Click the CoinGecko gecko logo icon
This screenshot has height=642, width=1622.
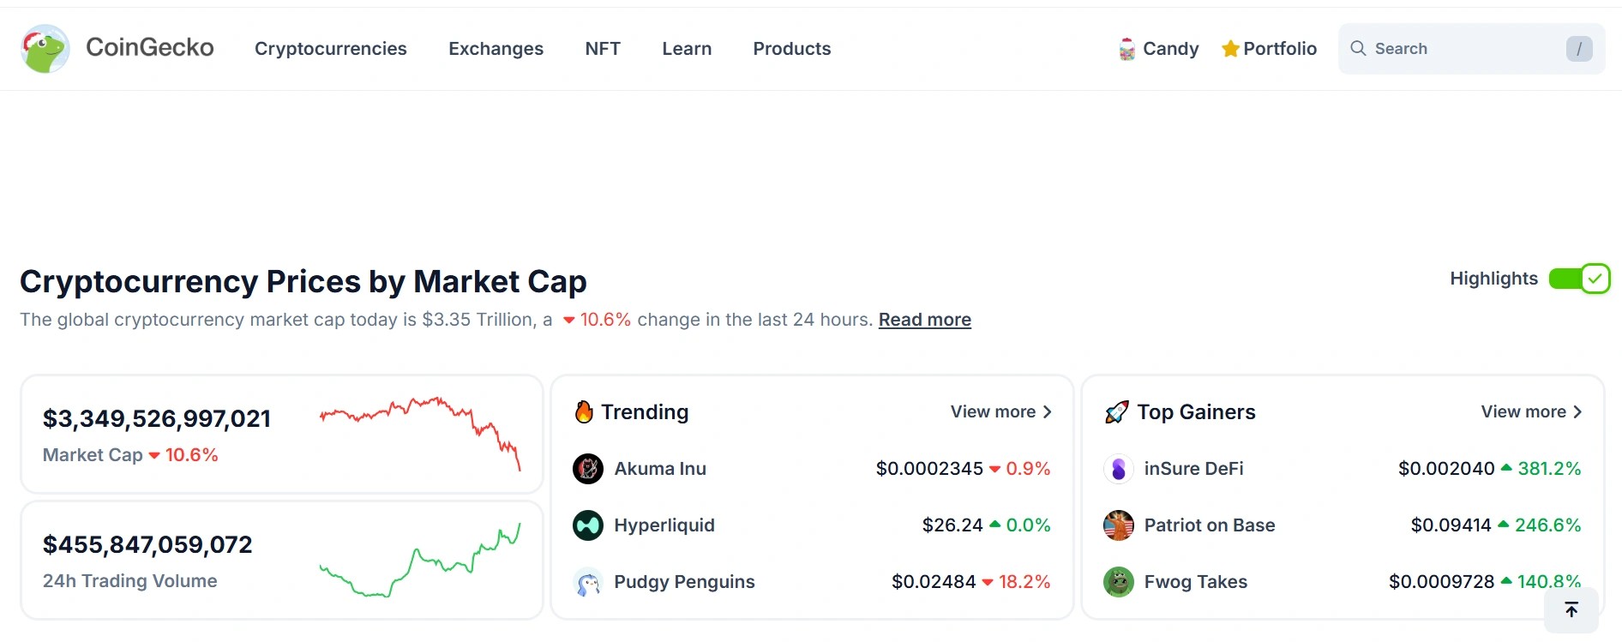(45, 49)
